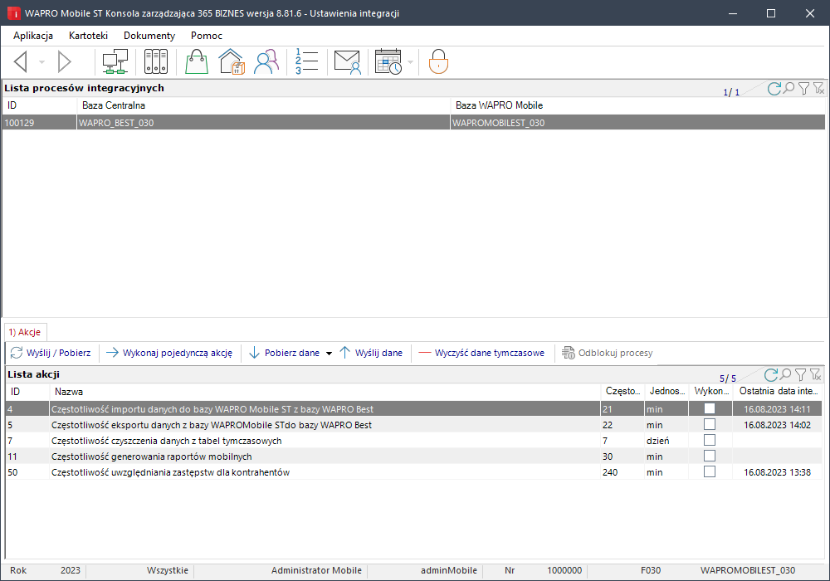Open the binders dictionaries icon
This screenshot has height=581, width=830.
click(x=156, y=62)
